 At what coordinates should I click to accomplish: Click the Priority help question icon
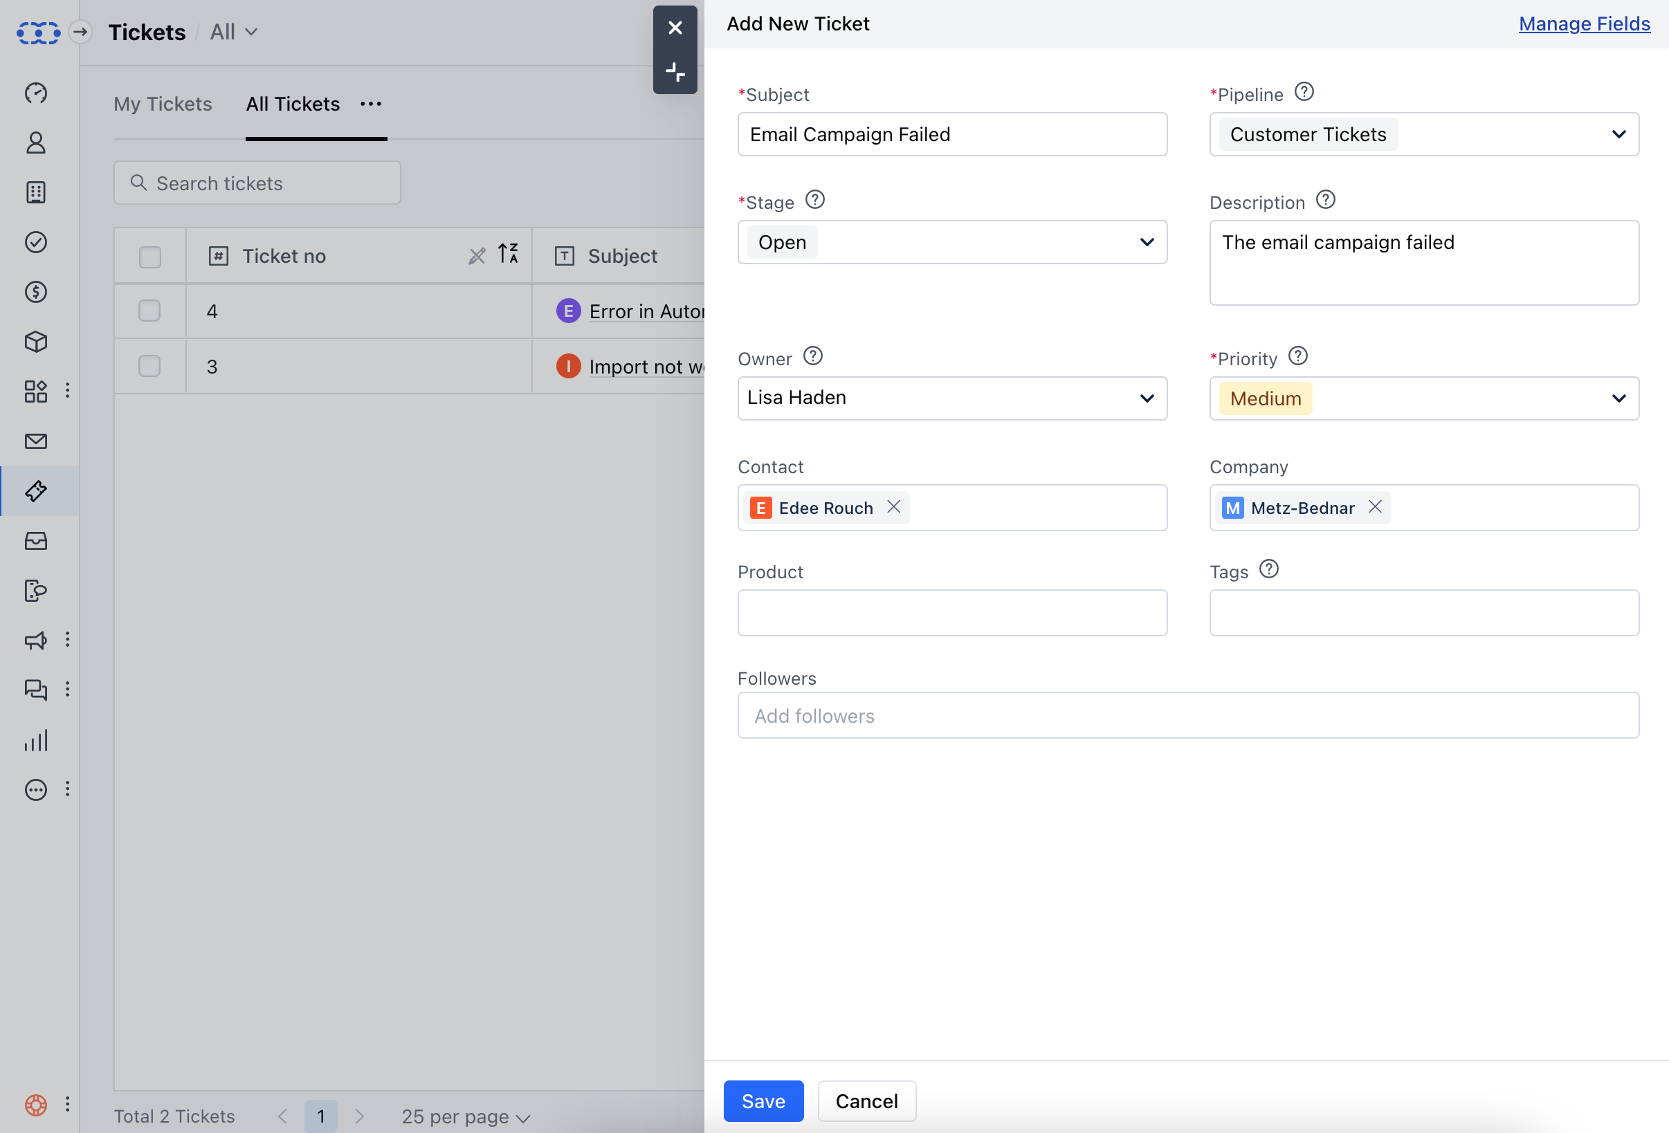click(x=1297, y=356)
